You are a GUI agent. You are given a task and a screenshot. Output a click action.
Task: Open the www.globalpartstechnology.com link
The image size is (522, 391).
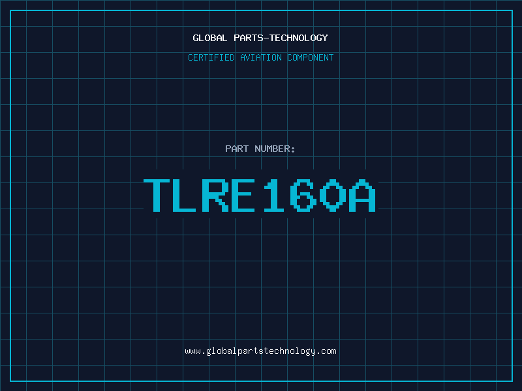260,351
